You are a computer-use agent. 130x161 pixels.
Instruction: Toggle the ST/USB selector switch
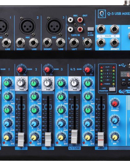point(91,29)
